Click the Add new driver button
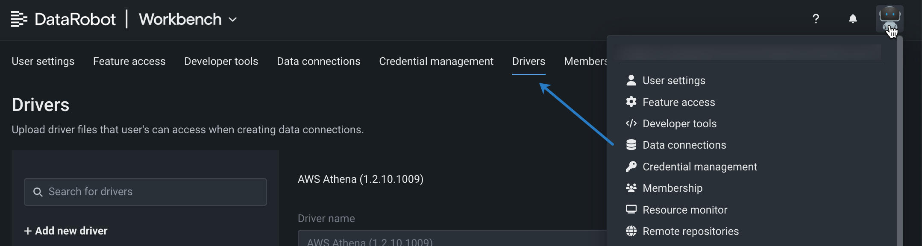 point(66,231)
